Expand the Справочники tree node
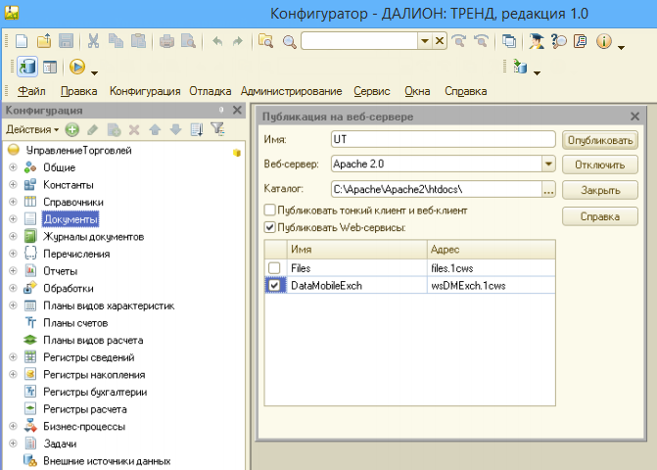The height and width of the screenshot is (470, 657). tap(13, 202)
